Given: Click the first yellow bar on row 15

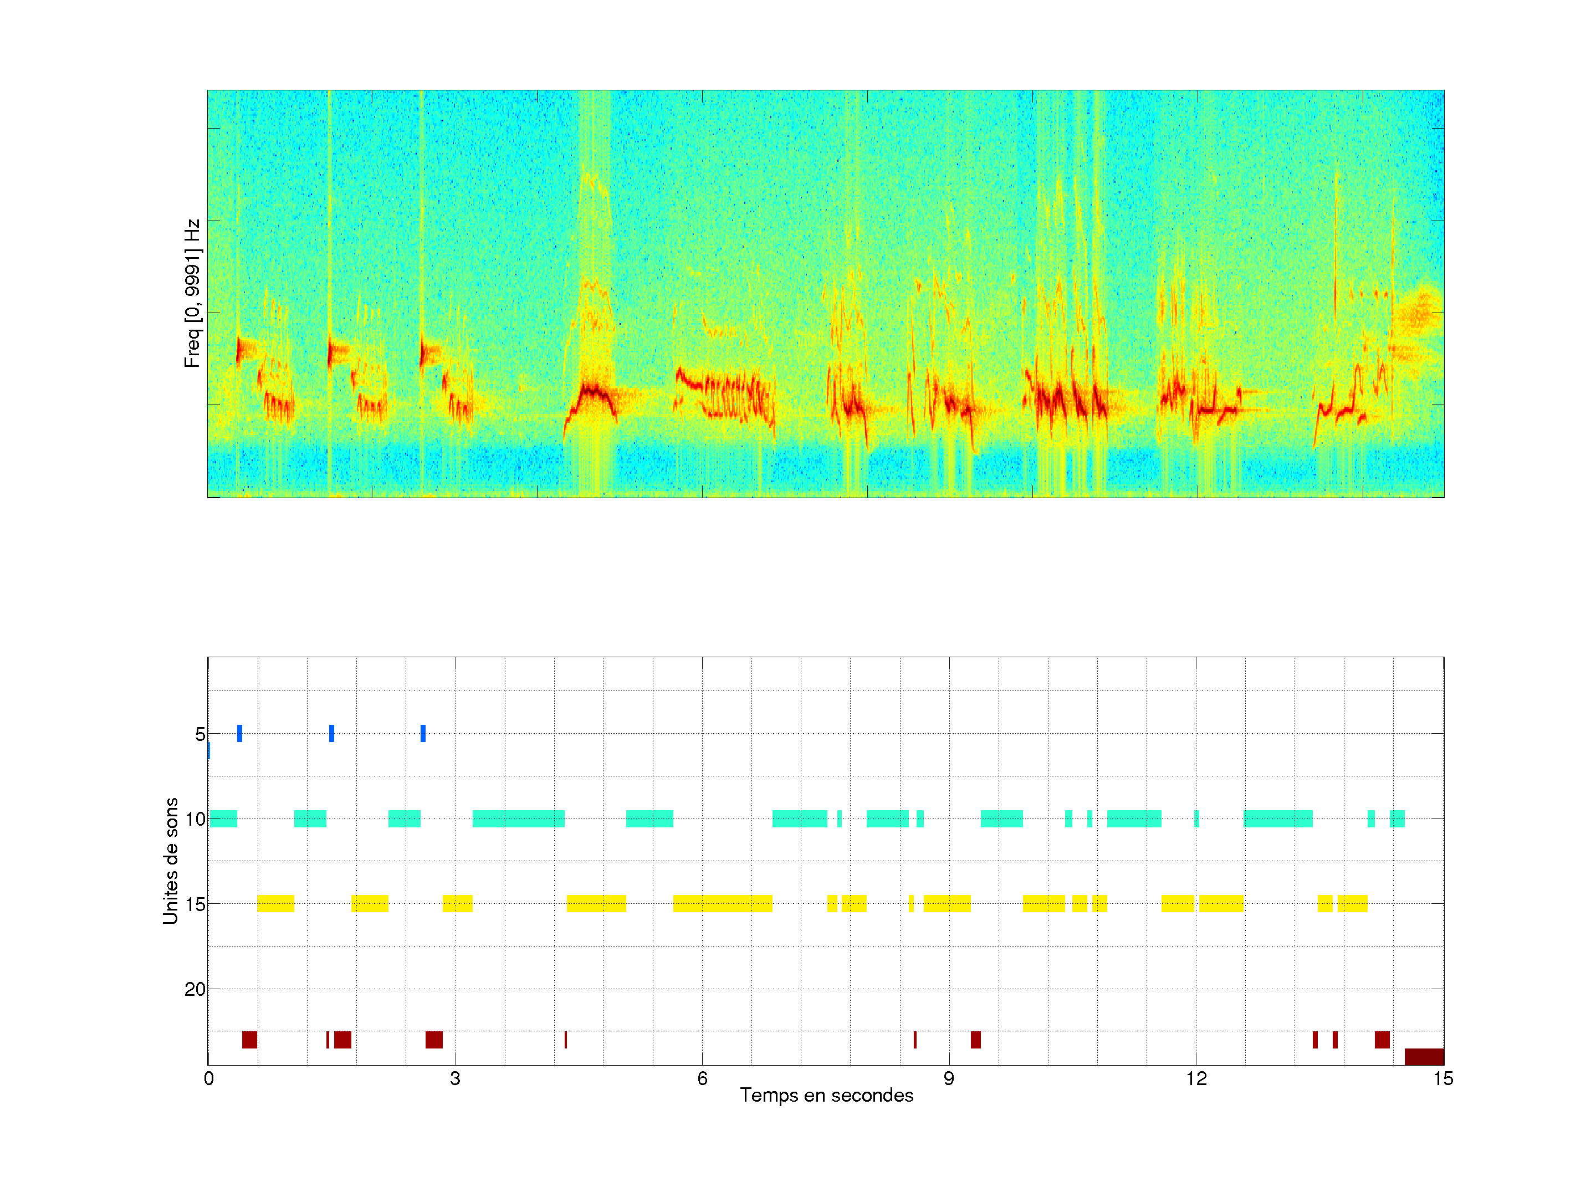Looking at the screenshot, I should pyautogui.click(x=275, y=903).
